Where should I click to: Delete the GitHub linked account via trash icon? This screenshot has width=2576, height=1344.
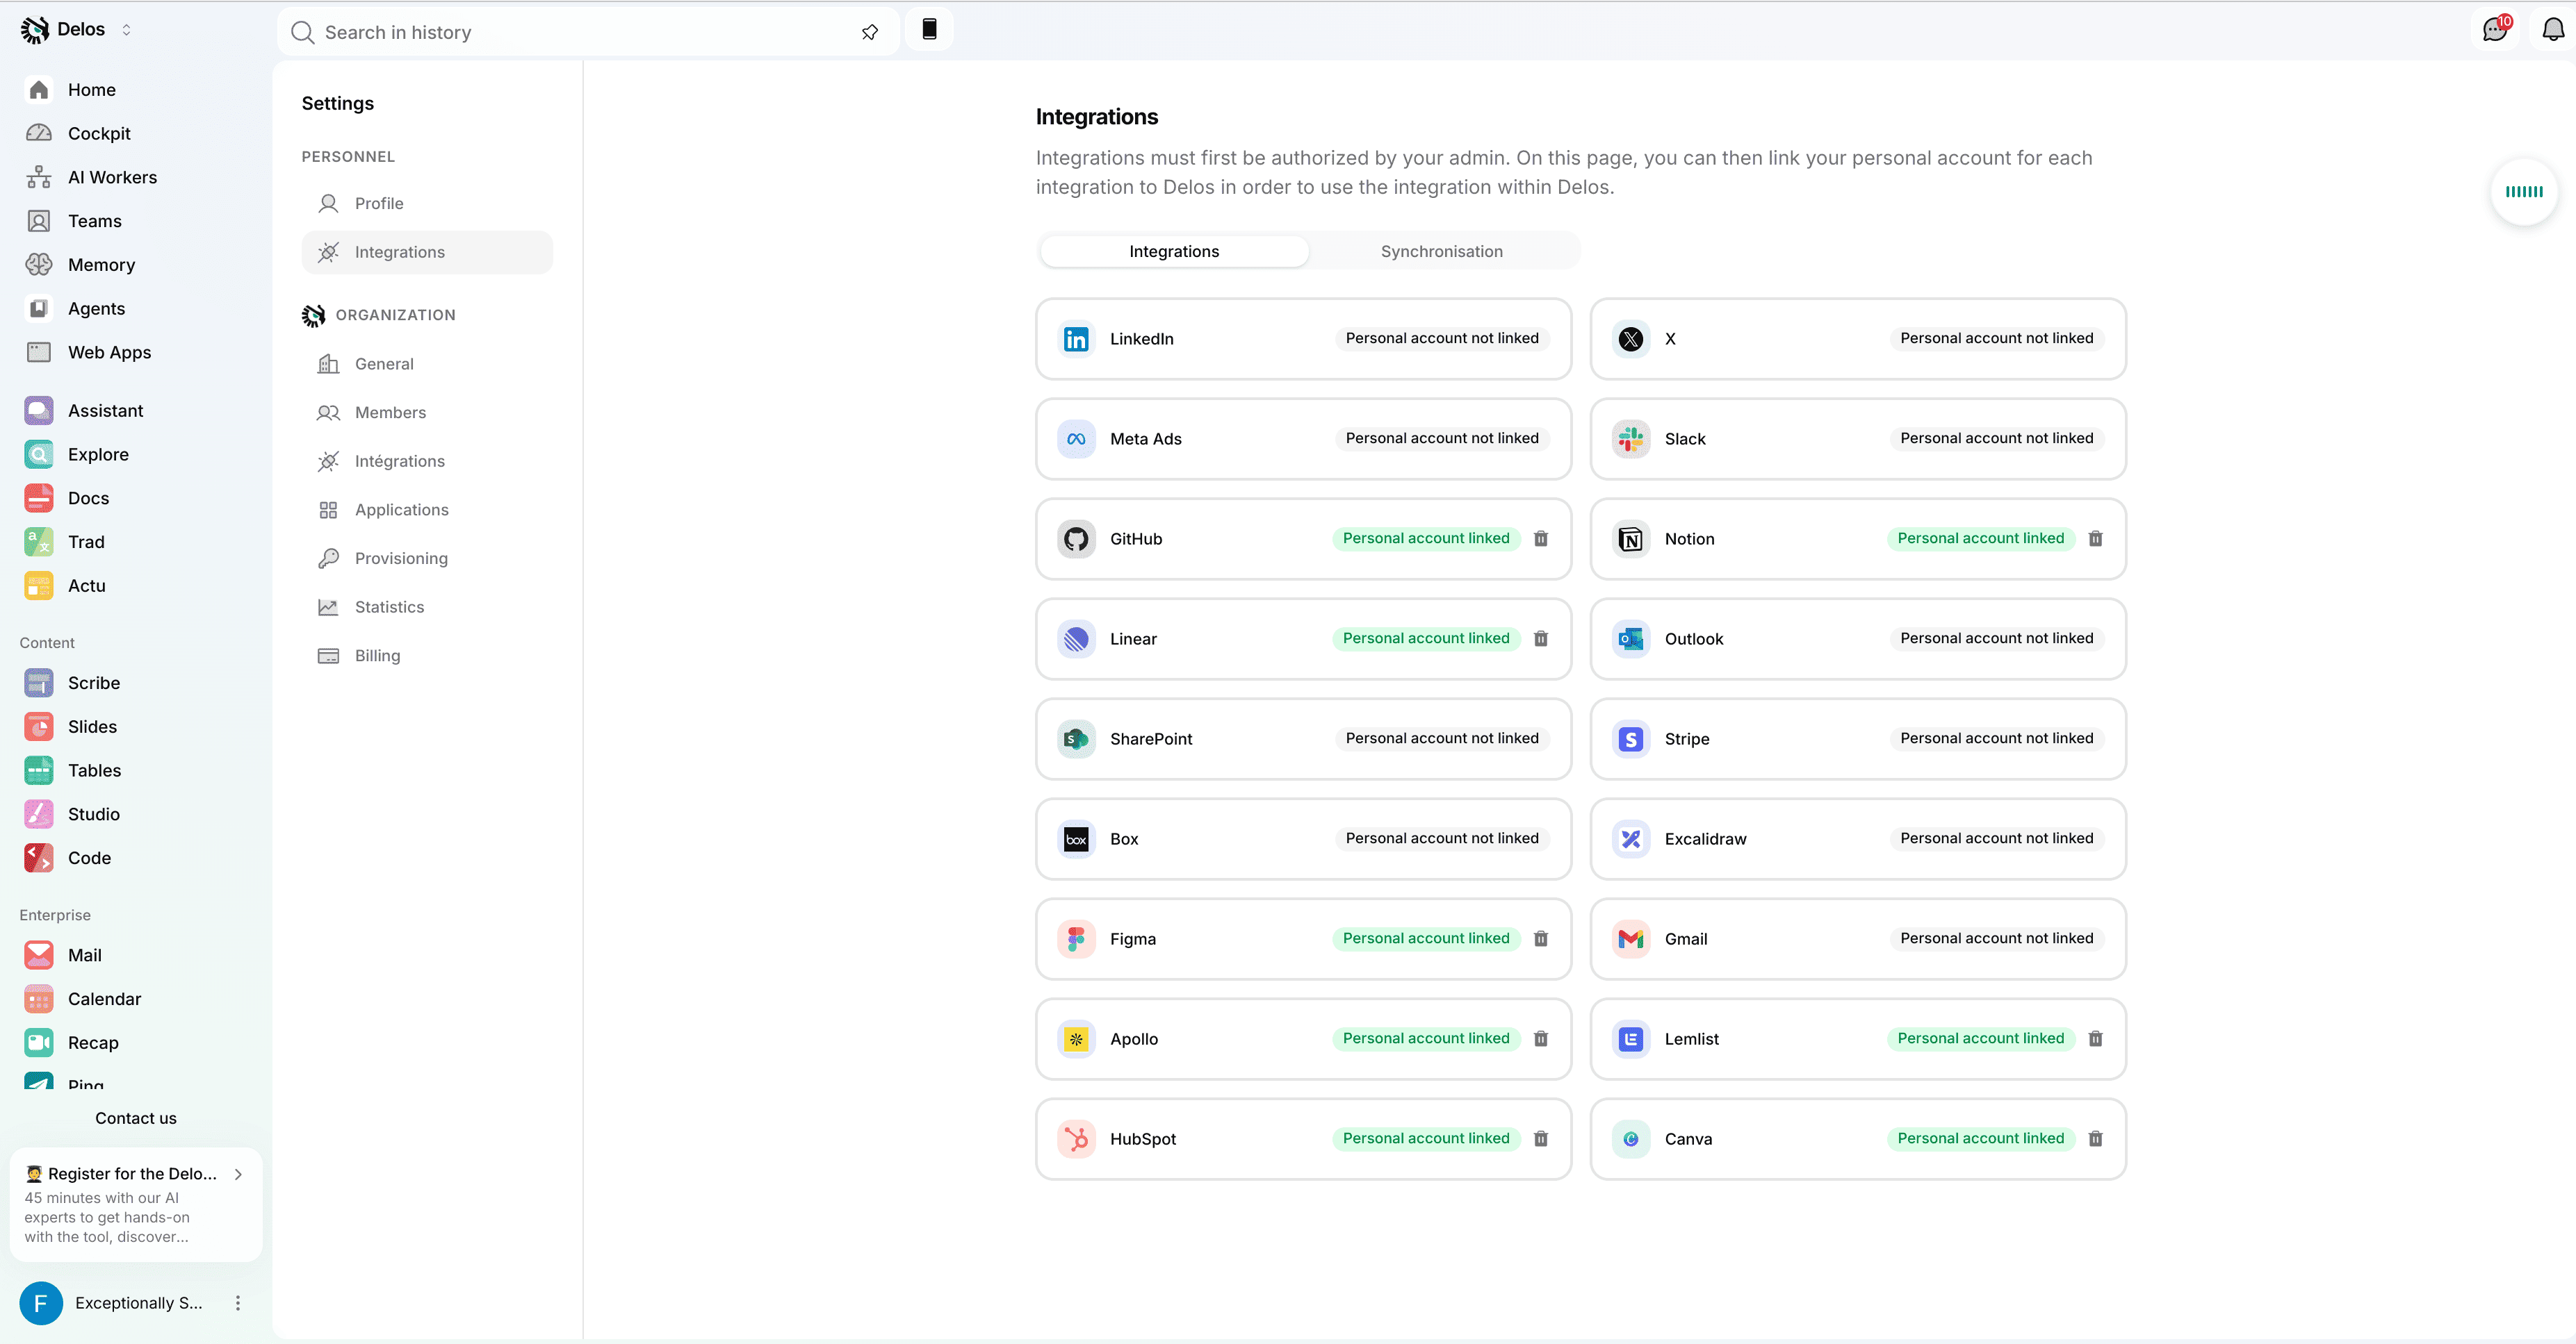coord(1541,538)
